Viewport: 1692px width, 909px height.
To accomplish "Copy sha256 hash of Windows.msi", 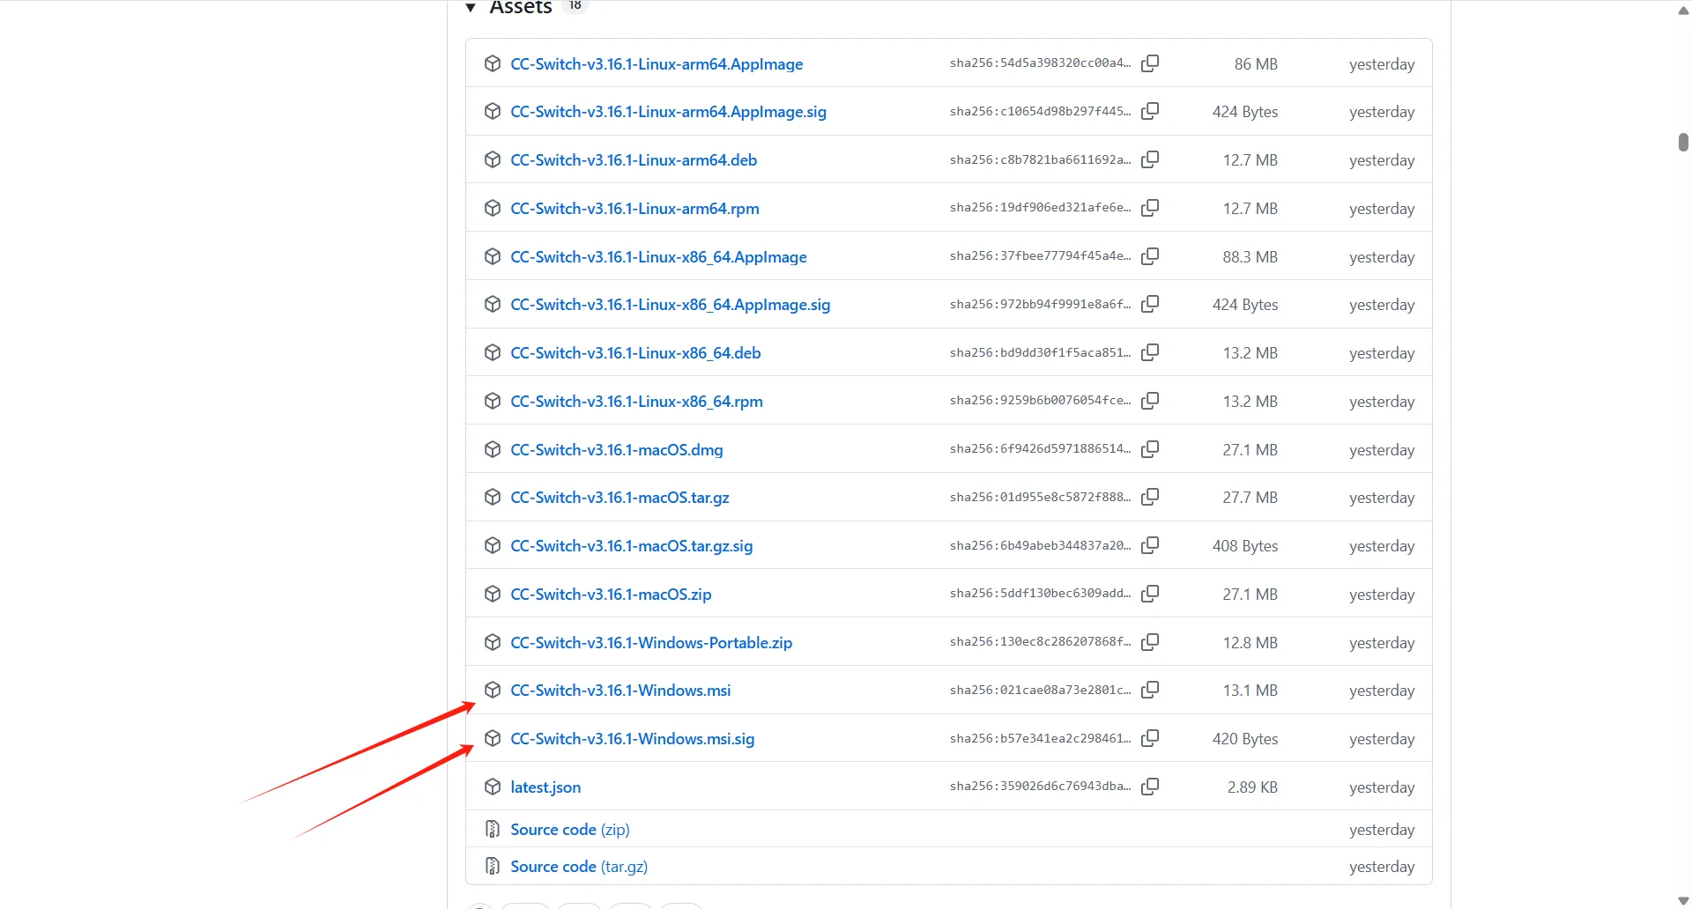I will (1150, 690).
